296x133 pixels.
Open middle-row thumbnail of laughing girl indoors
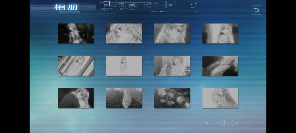(x=172, y=66)
